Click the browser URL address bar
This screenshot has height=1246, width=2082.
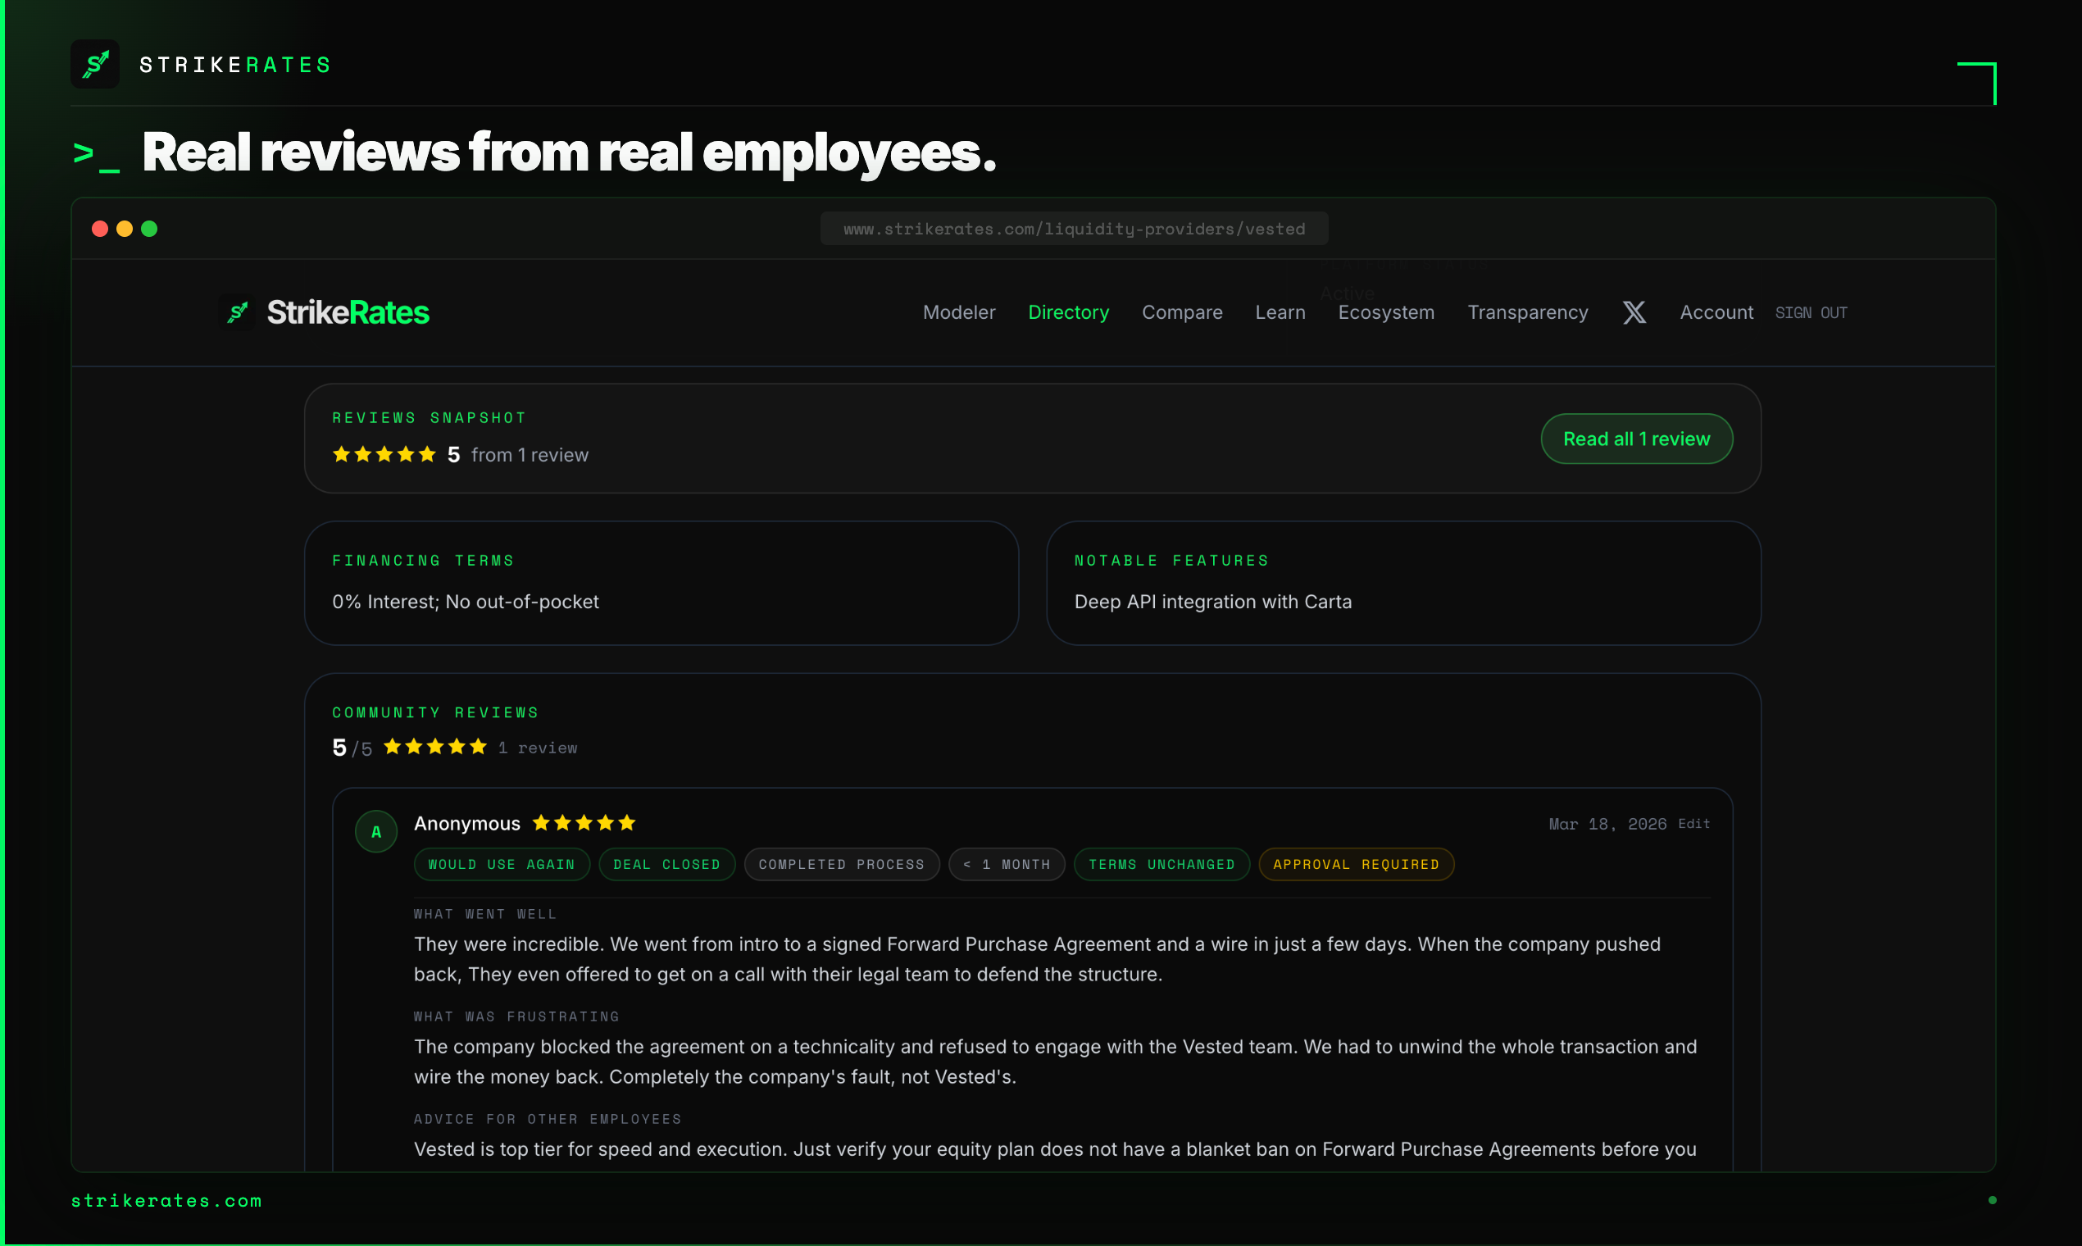pyautogui.click(x=1073, y=229)
